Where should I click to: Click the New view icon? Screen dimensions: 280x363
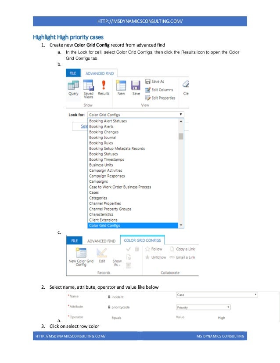121,85
